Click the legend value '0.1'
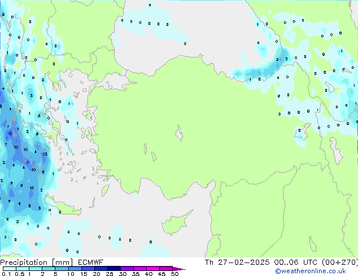358x276 pixels. click(6, 274)
